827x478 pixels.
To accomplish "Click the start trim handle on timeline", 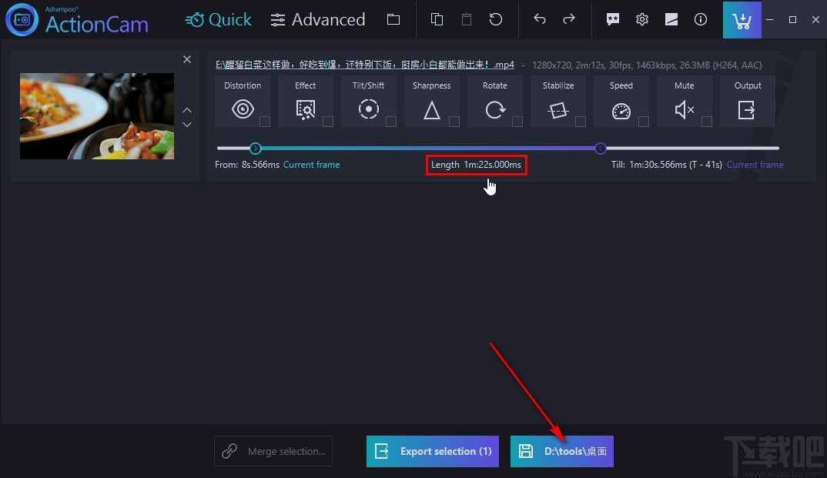I will click(x=256, y=148).
